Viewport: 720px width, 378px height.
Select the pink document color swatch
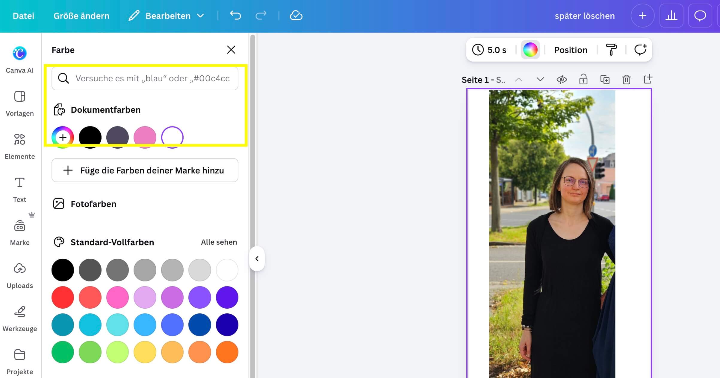pyautogui.click(x=145, y=137)
